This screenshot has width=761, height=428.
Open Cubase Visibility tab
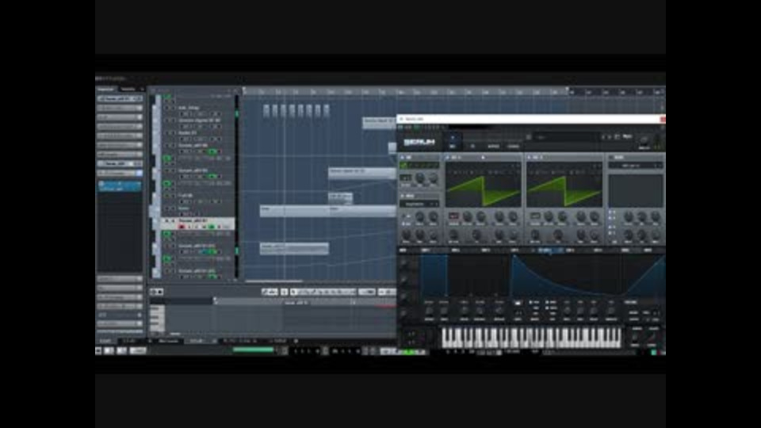(x=128, y=89)
